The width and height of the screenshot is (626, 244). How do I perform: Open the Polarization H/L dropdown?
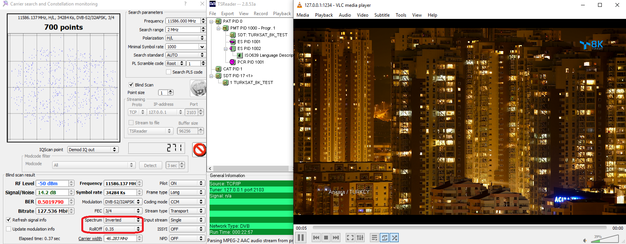[x=185, y=38]
